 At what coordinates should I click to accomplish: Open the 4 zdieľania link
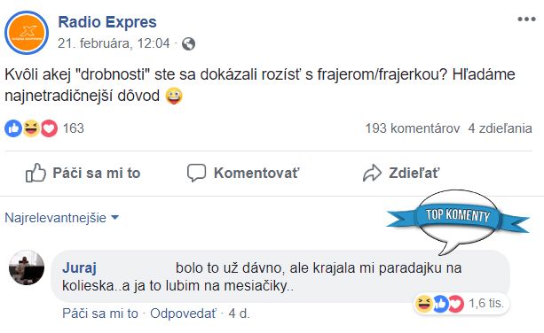coord(500,128)
